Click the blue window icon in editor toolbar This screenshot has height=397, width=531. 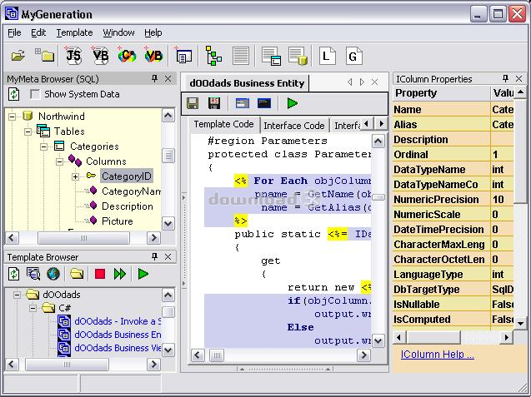pyautogui.click(x=243, y=103)
